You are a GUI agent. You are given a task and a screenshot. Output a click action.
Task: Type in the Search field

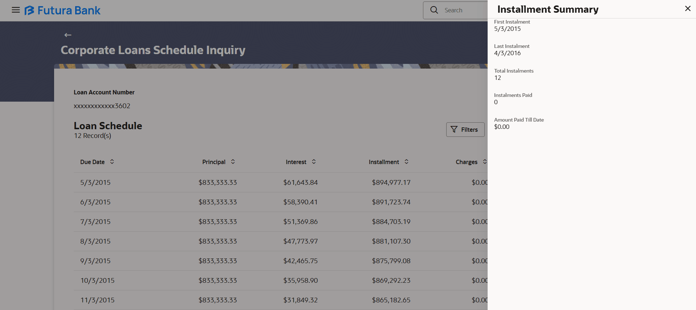(465, 10)
